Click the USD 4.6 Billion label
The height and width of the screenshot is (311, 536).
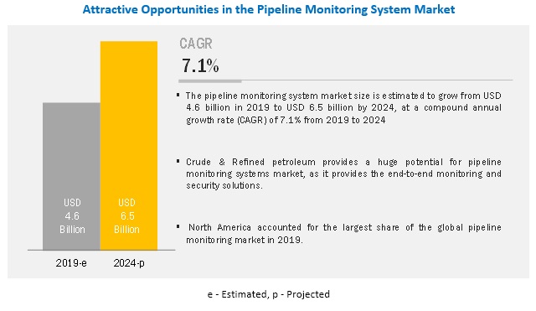point(72,216)
